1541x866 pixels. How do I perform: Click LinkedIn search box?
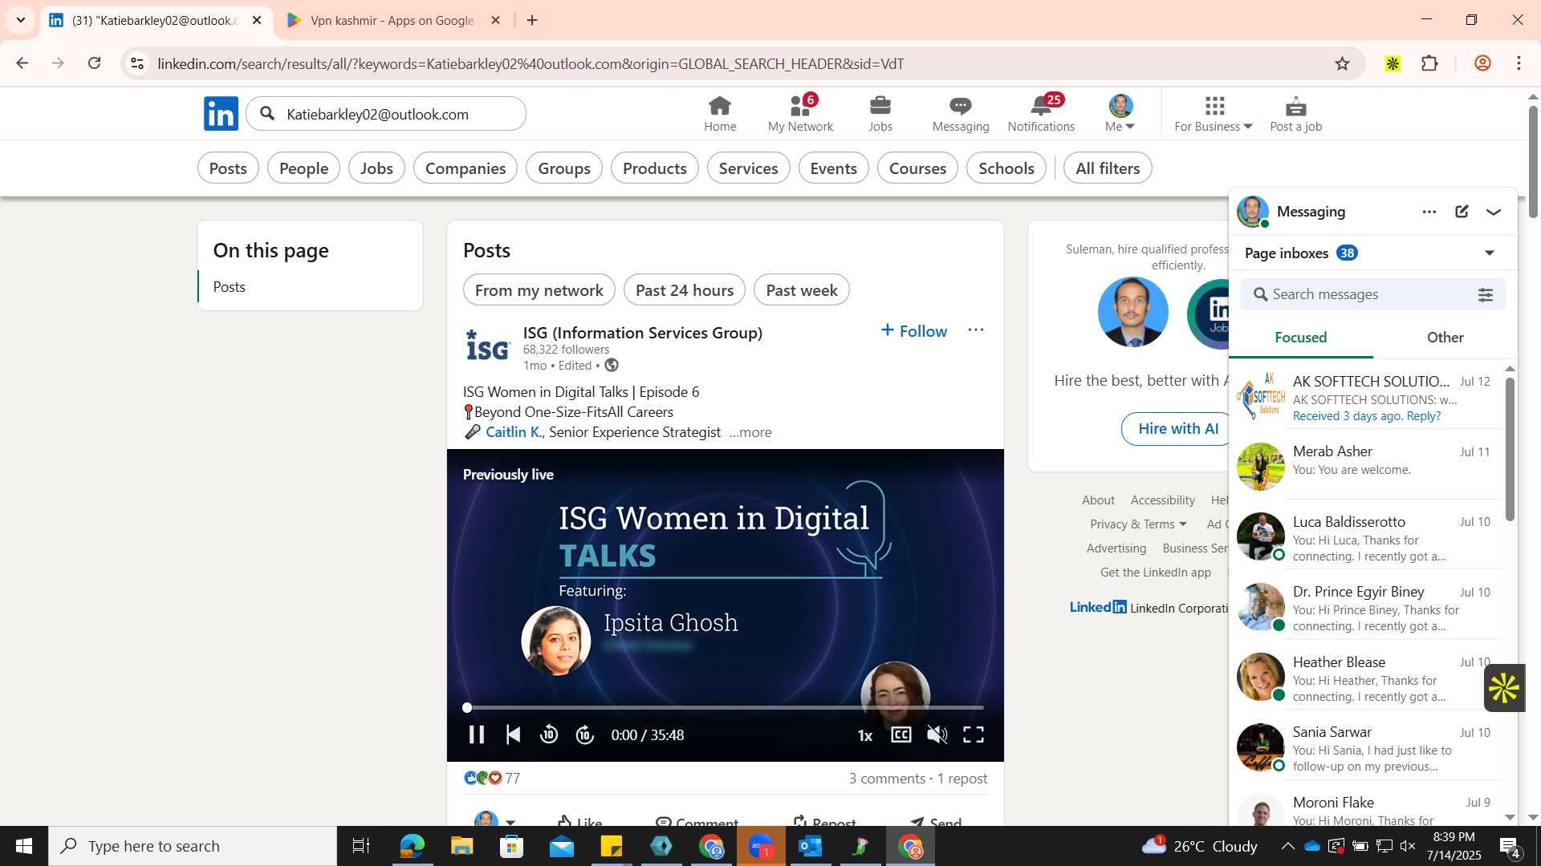click(x=386, y=114)
